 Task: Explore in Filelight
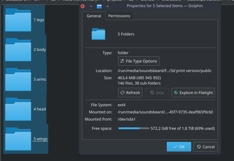[193, 93]
